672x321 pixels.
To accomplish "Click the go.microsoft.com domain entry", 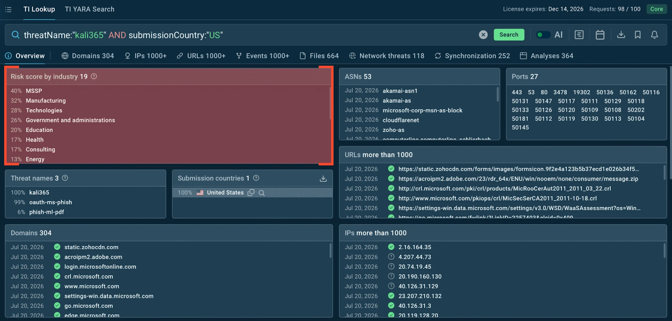I will (x=88, y=306).
